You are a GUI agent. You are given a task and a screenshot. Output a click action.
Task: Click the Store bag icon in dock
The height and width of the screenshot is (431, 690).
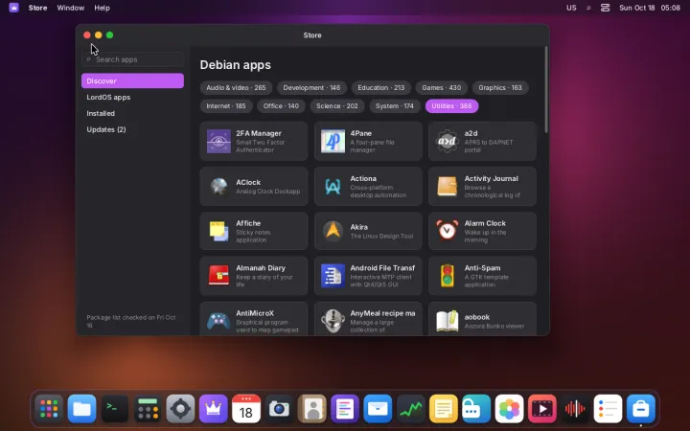click(641, 409)
